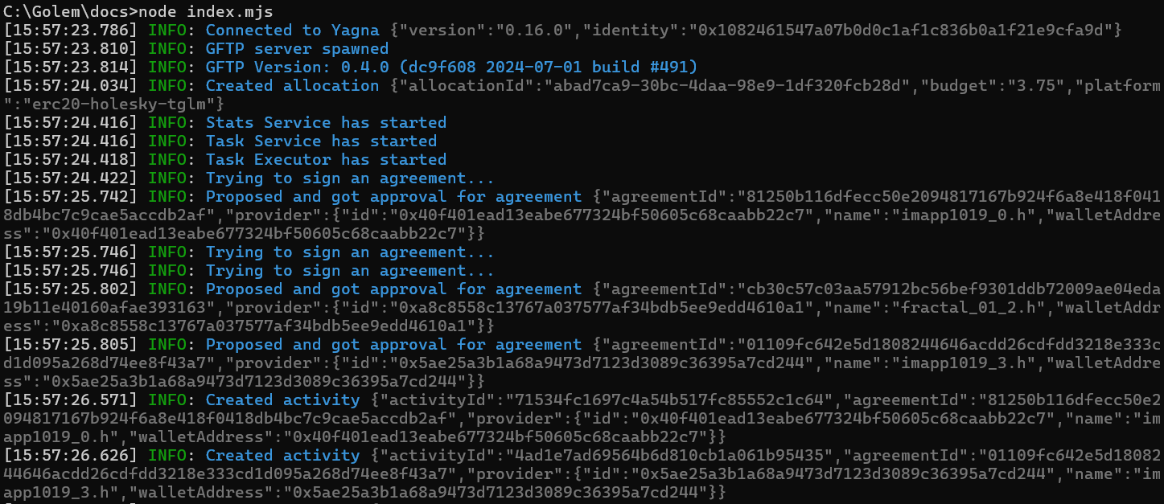Click the 'Task Executor has started' line

tap(326, 159)
